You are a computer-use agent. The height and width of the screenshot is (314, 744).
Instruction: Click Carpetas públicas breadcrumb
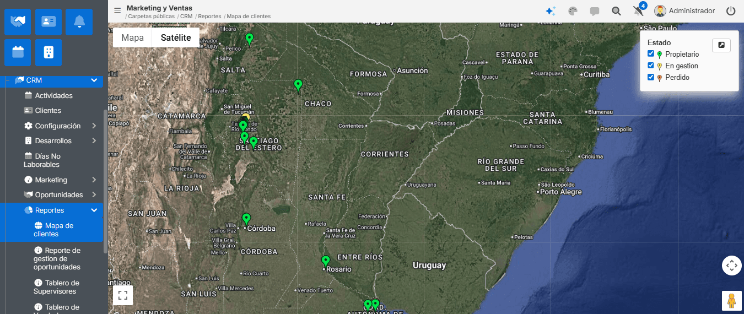coord(152,17)
